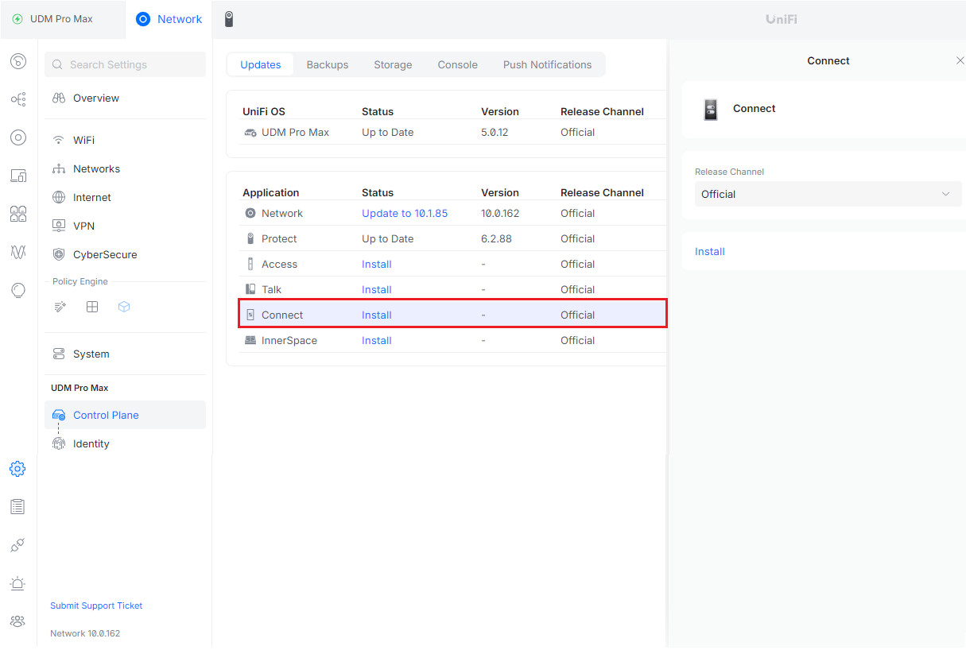Click the Client Devices icon in sidebar
Screen dimensions: 966x650
pyautogui.click(x=18, y=176)
